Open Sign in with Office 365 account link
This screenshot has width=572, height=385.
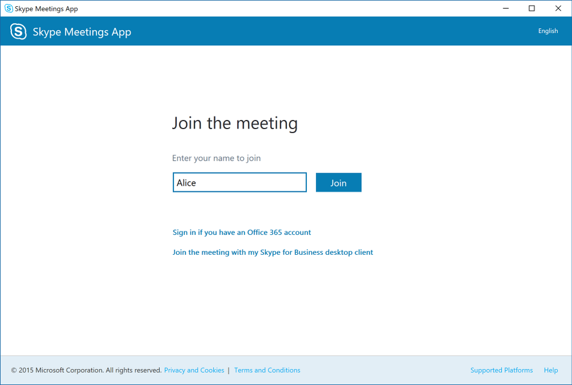[x=242, y=232]
